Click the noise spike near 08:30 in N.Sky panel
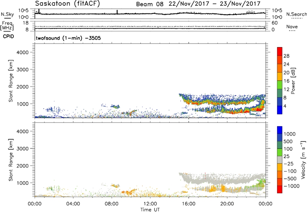Image resolution: width=307 pixels, height=212 pixels. (x=117, y=12)
